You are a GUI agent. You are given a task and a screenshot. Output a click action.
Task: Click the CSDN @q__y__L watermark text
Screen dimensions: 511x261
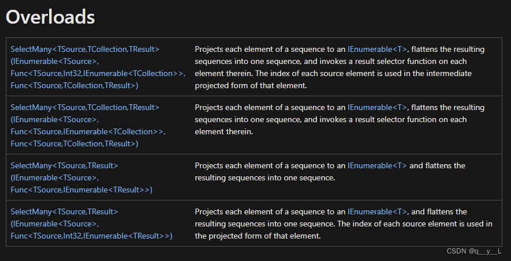point(473,252)
